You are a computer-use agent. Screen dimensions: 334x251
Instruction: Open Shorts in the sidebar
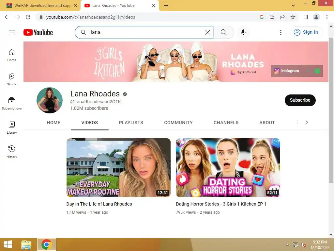pyautogui.click(x=12, y=79)
